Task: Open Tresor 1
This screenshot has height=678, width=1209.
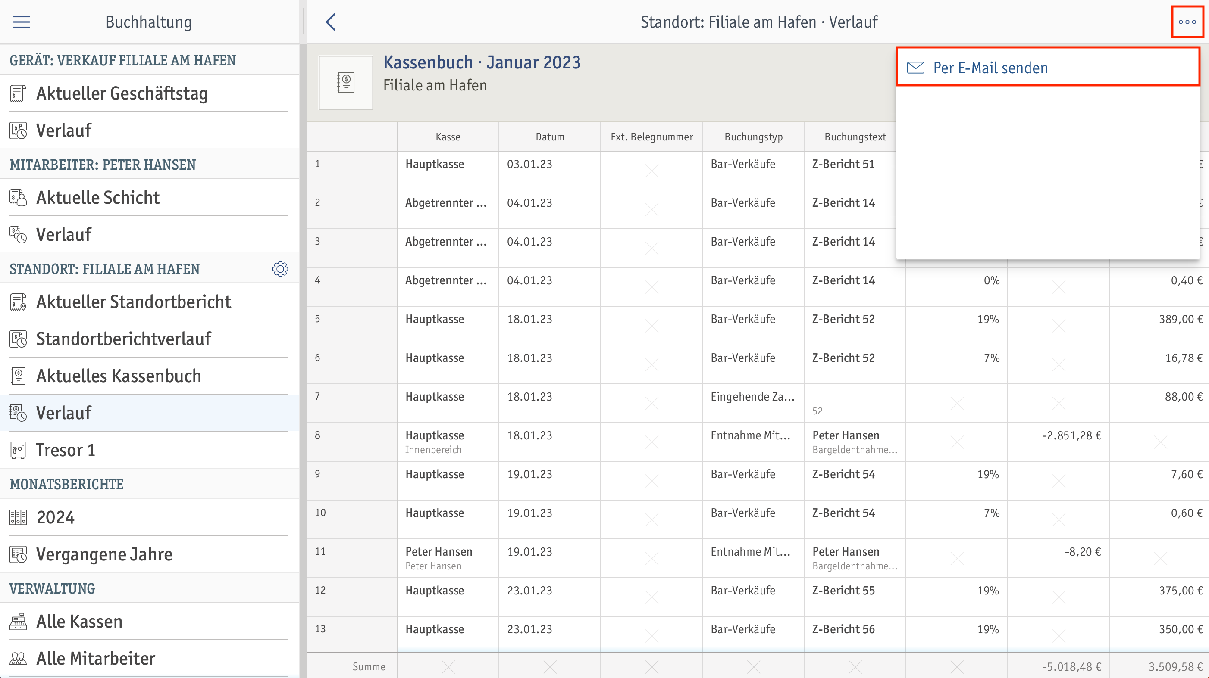Action: pos(149,450)
